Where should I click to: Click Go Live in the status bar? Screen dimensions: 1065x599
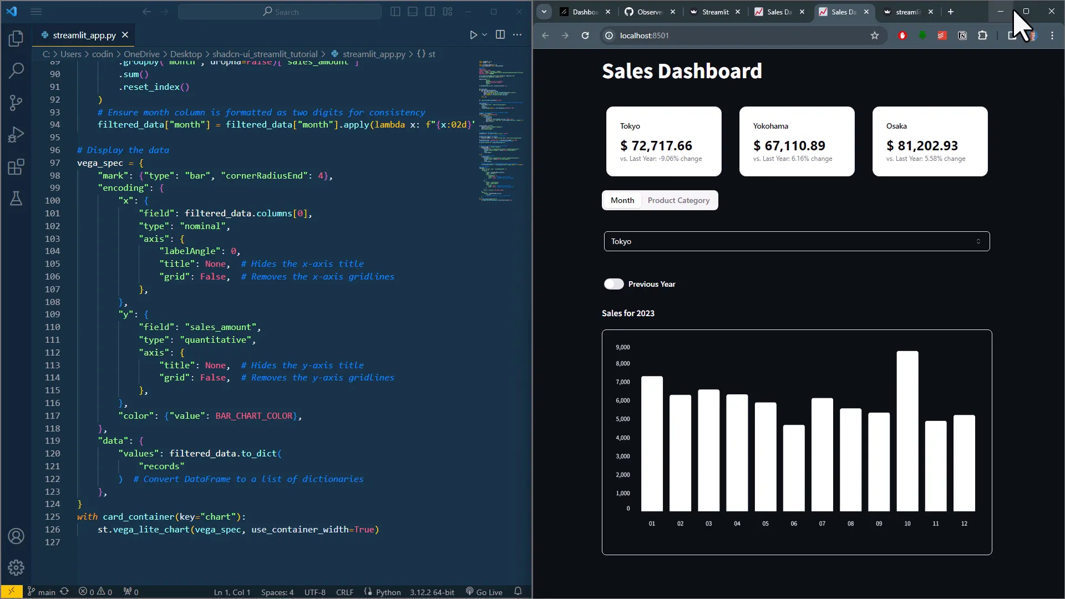tap(488, 592)
